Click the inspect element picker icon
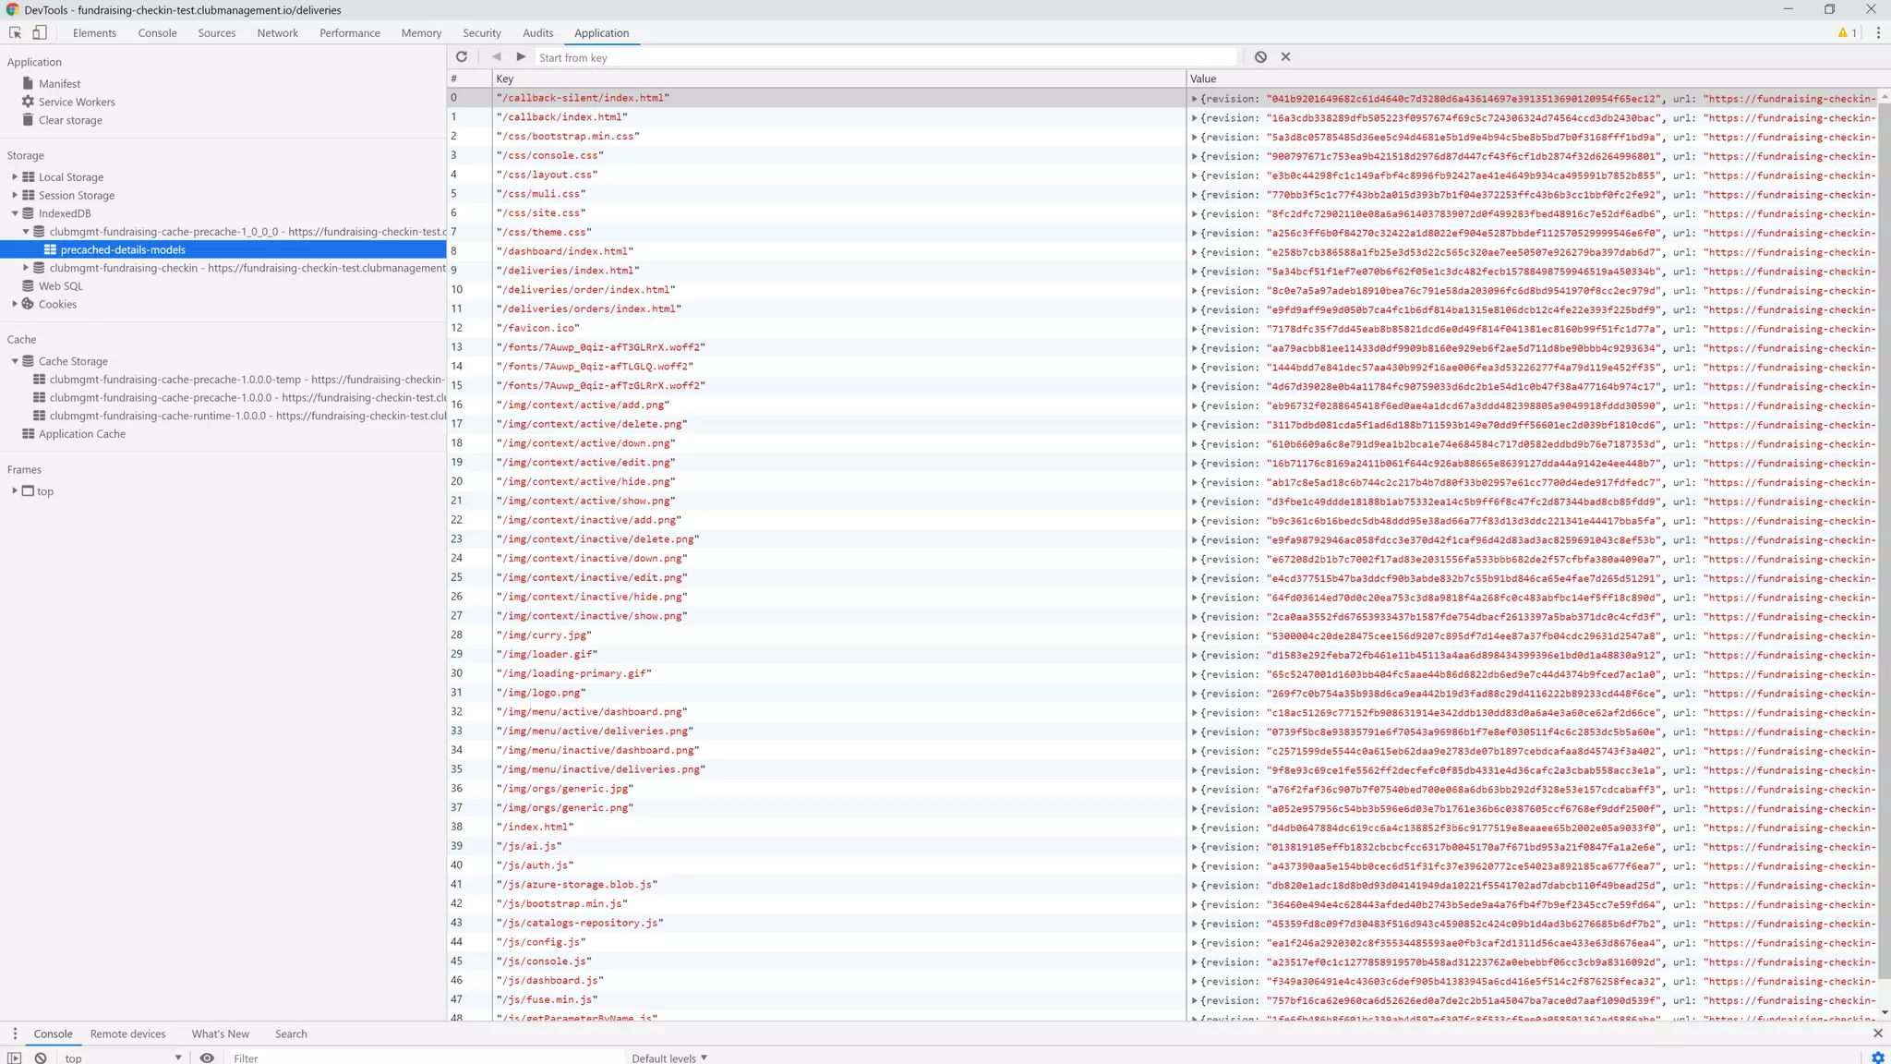 click(x=15, y=32)
